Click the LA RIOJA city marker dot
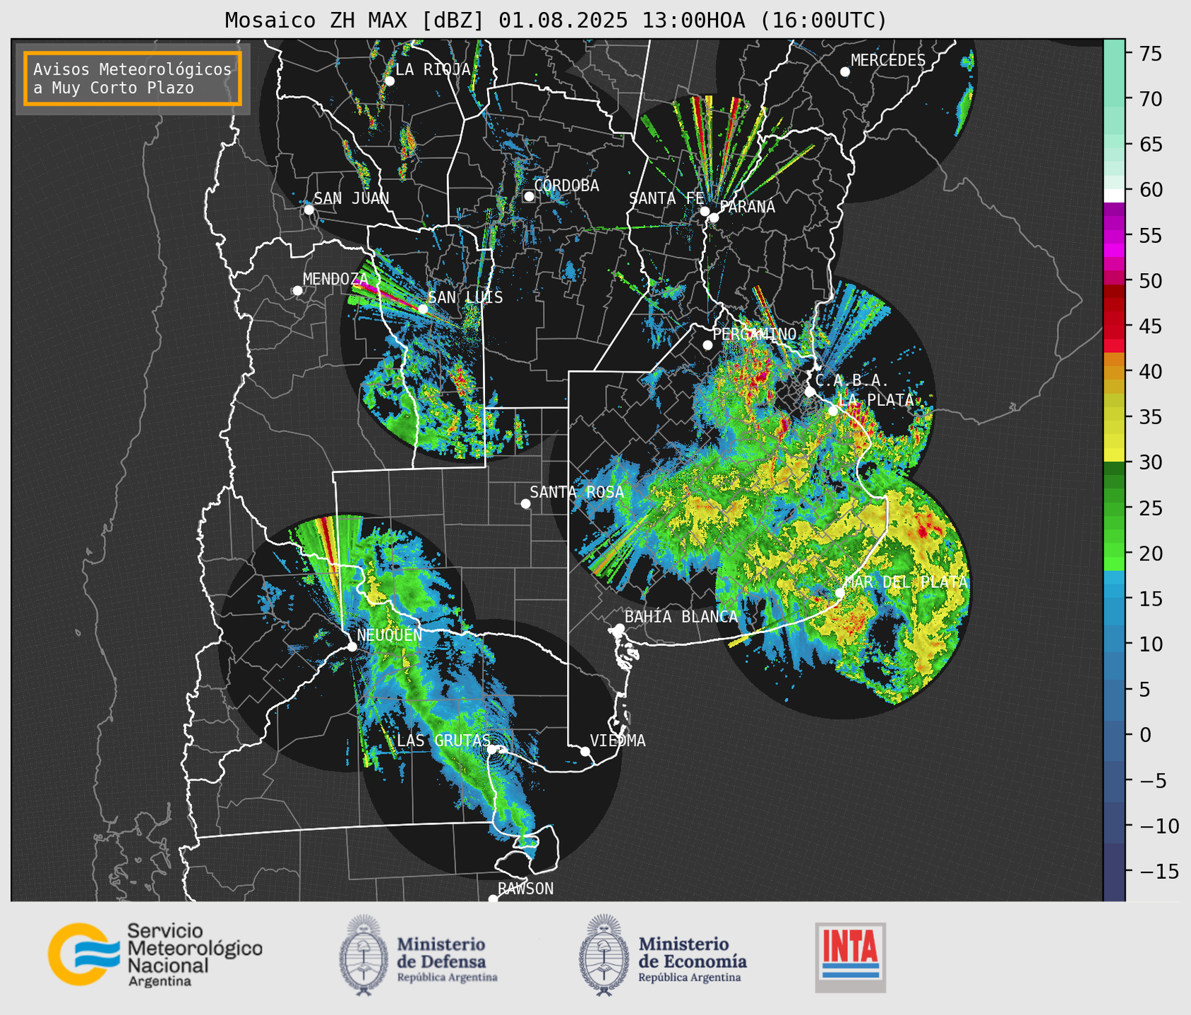 click(389, 81)
